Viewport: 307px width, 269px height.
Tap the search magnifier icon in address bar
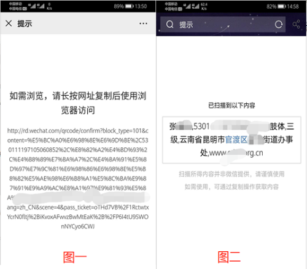(169, 25)
